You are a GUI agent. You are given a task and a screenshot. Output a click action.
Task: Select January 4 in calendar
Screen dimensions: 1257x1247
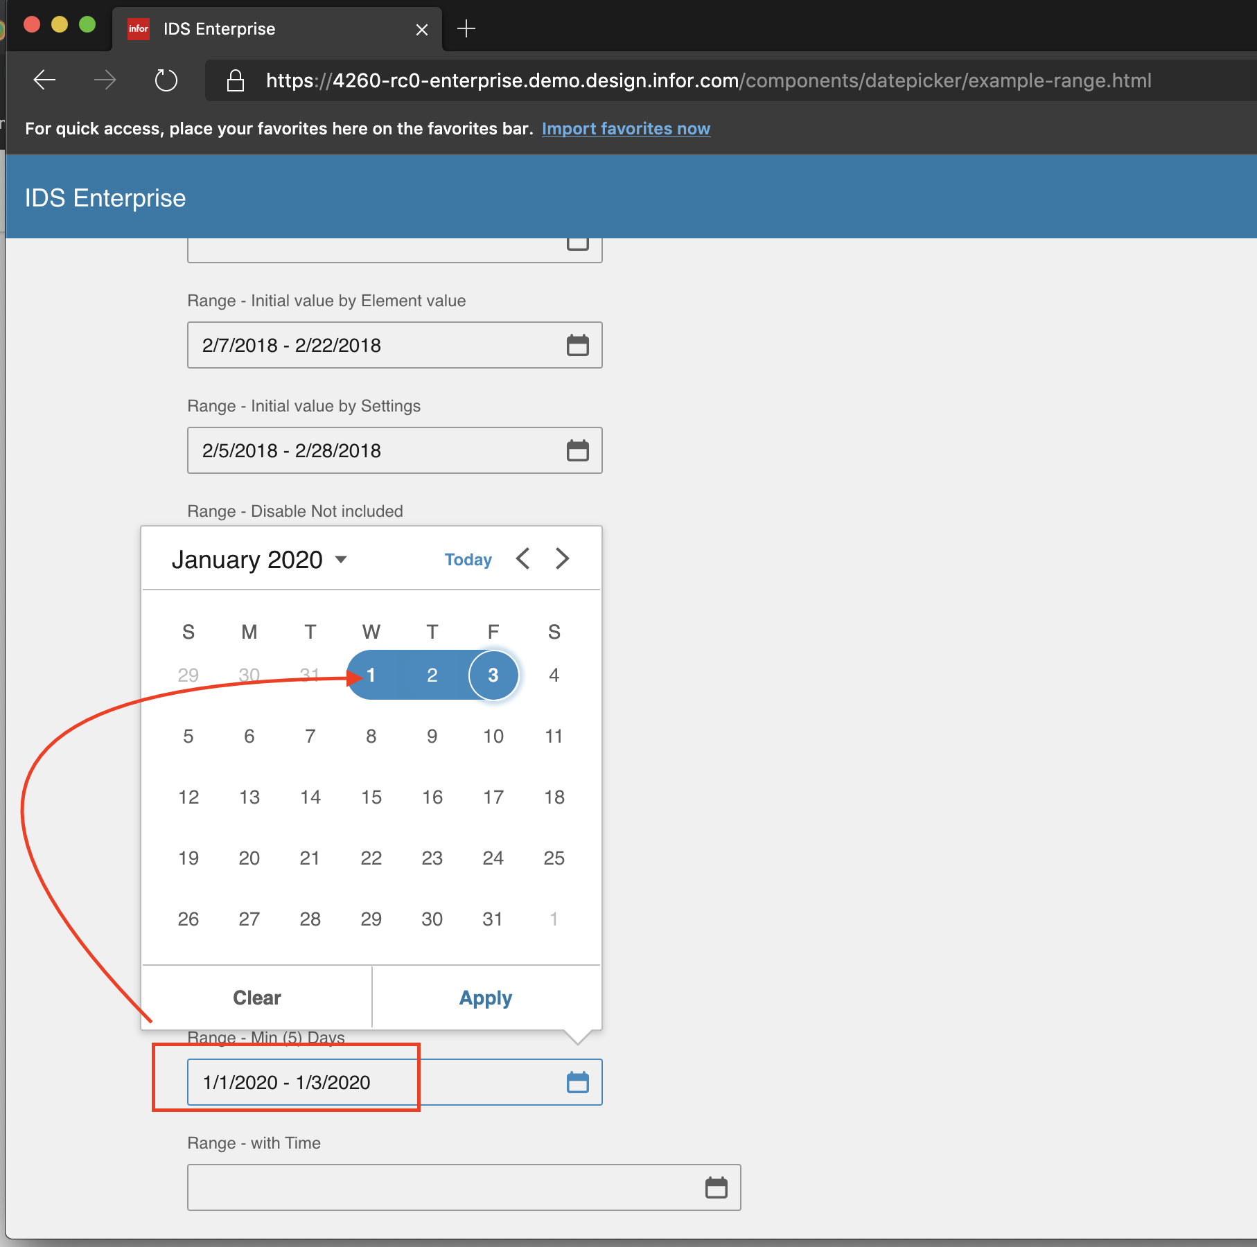pyautogui.click(x=554, y=675)
